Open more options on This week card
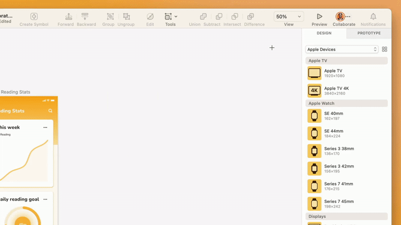The image size is (401, 225). pyautogui.click(x=45, y=127)
